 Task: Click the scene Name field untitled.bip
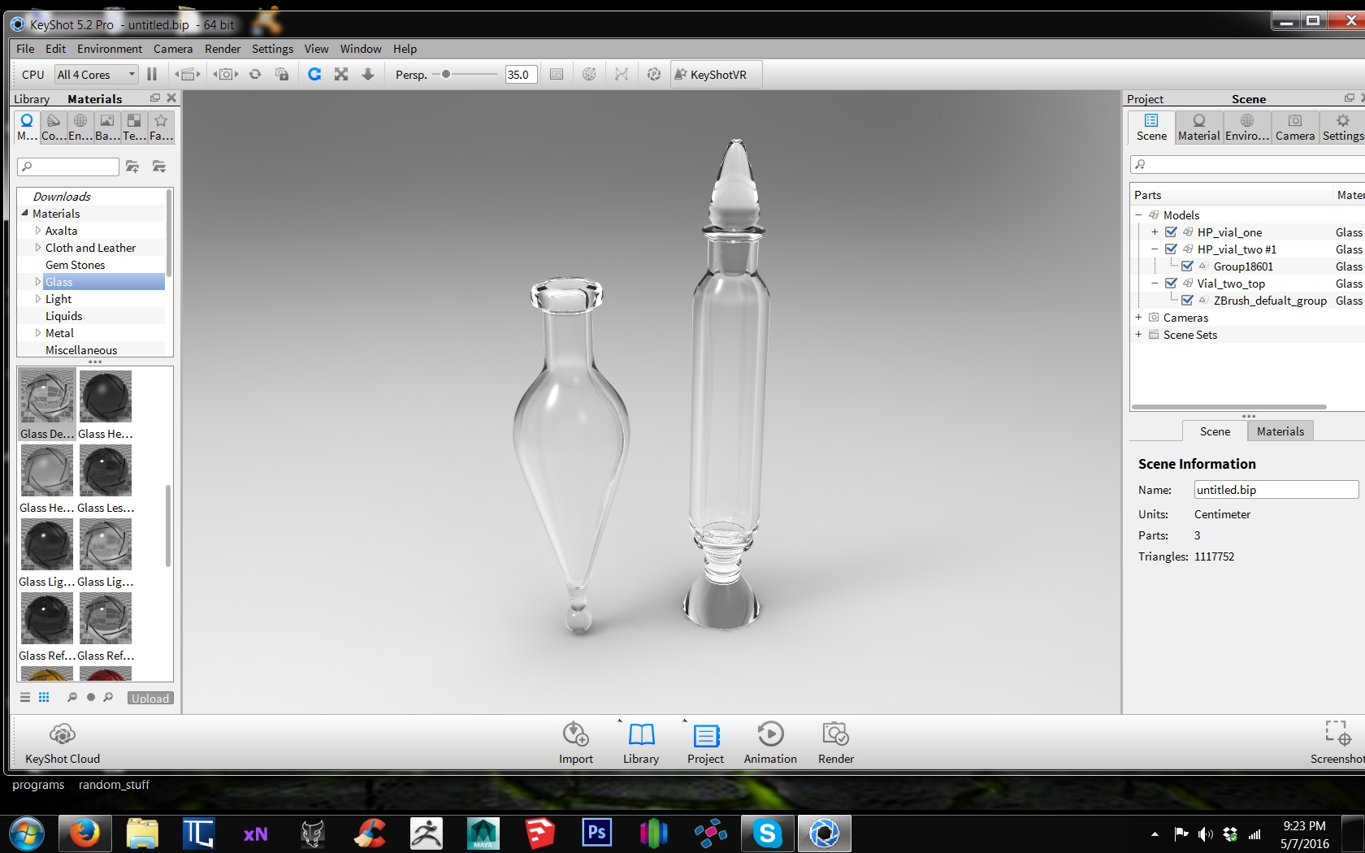1276,490
